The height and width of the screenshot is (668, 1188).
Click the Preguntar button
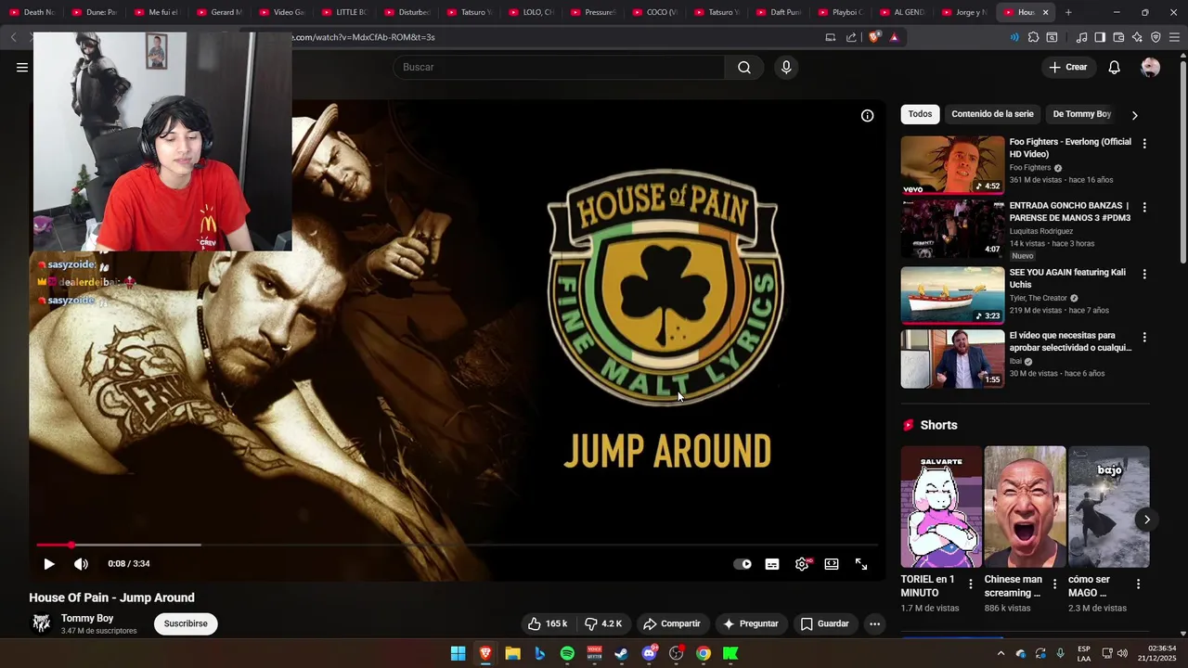(x=750, y=623)
